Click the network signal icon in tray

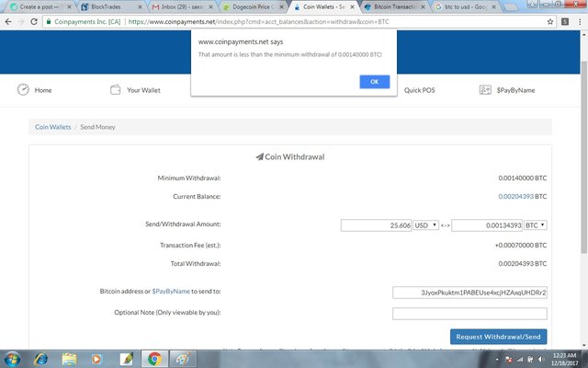[x=520, y=360]
